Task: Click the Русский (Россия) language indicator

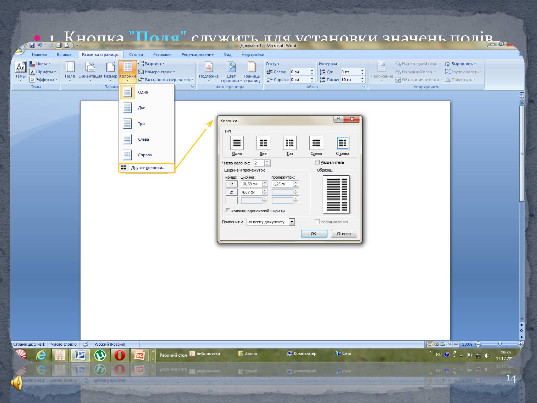Action: (109, 344)
